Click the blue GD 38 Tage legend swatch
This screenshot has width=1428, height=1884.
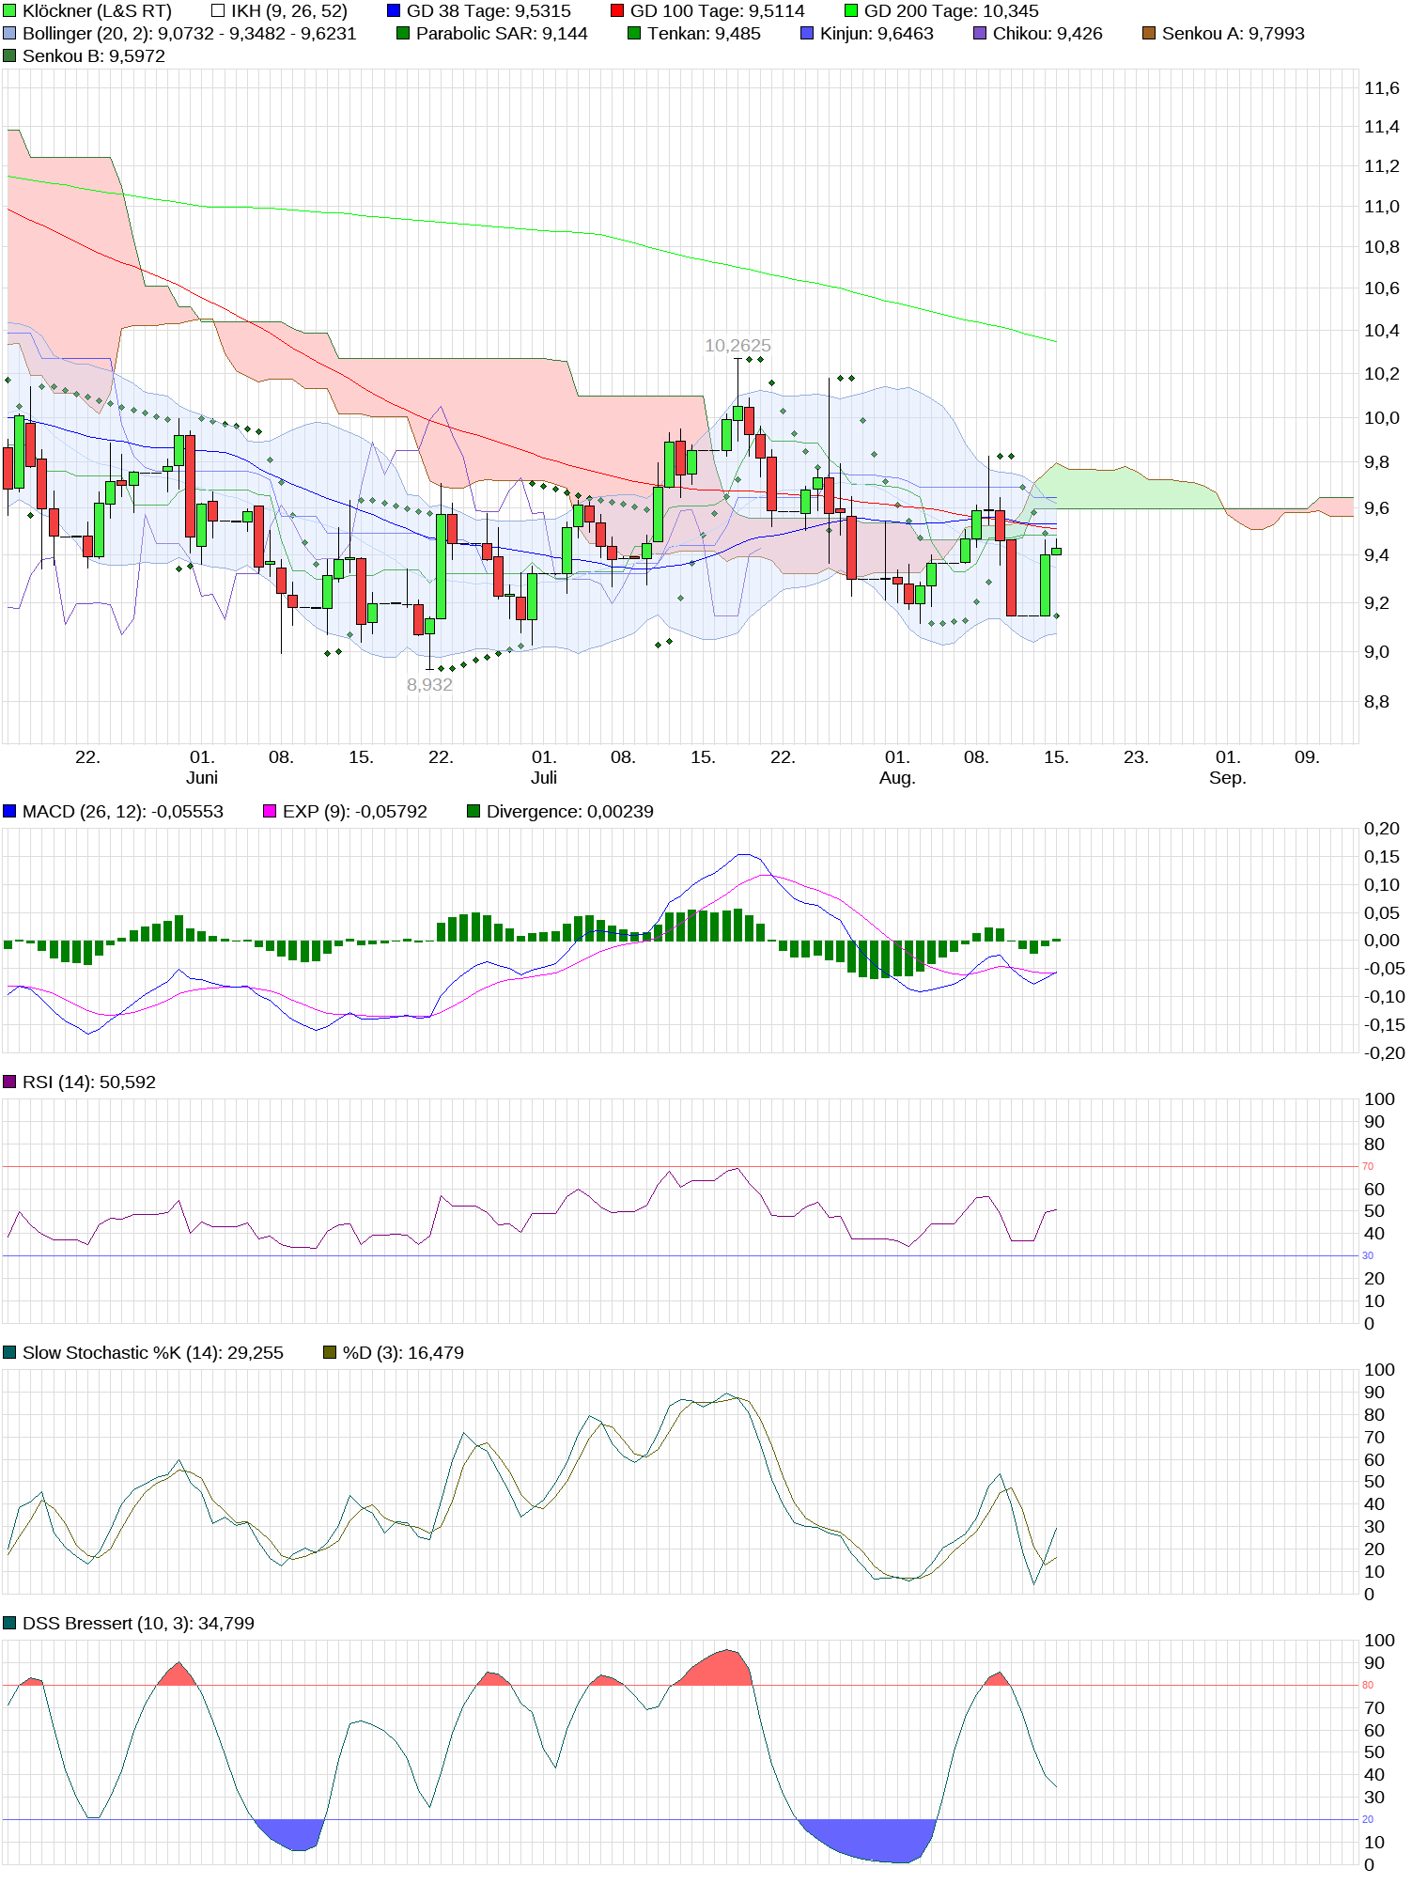click(x=394, y=11)
